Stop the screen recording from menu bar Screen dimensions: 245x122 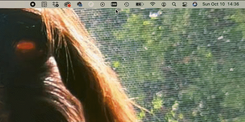point(33,4)
